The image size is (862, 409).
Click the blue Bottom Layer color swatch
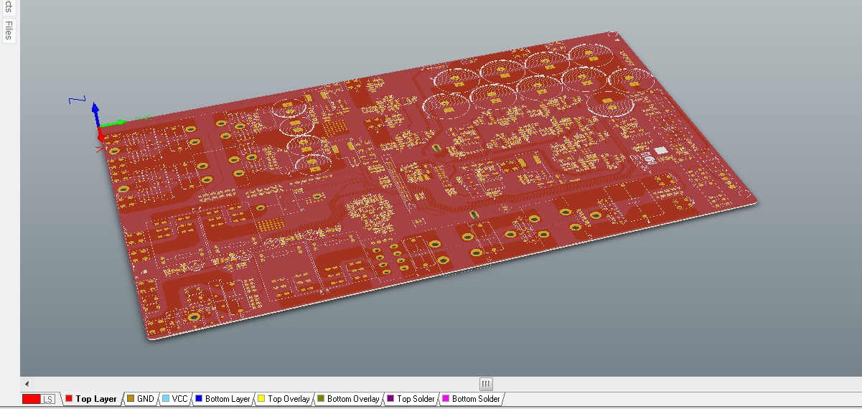coord(199,399)
